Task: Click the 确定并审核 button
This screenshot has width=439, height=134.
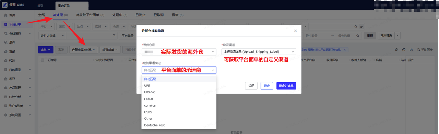Action: [x=286, y=86]
